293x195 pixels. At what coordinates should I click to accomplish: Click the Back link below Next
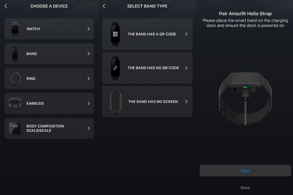[x=245, y=188]
